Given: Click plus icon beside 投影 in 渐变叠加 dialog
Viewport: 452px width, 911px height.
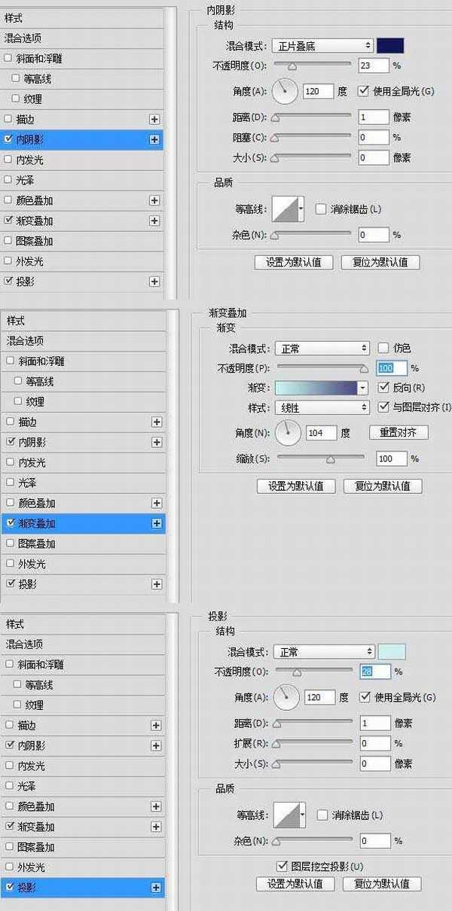Looking at the screenshot, I should [157, 584].
